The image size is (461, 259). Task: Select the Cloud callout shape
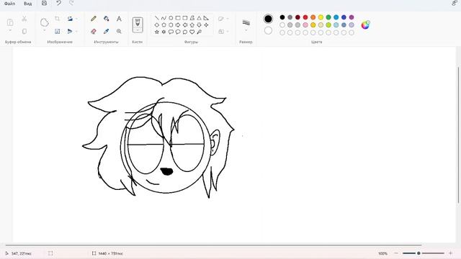tap(185, 32)
